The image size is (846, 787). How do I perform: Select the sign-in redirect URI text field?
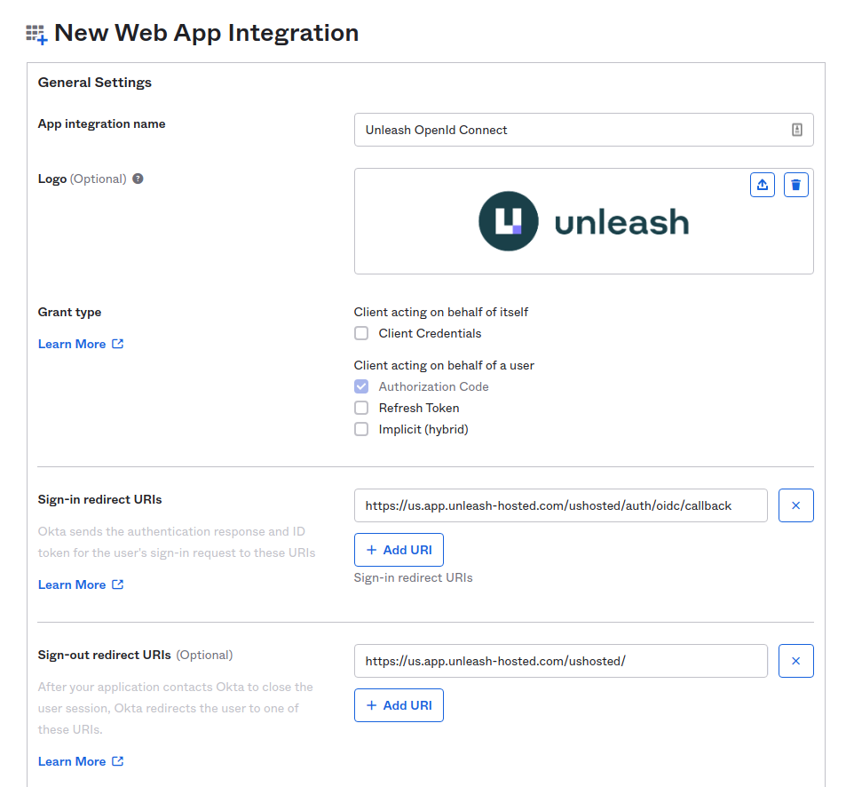click(x=561, y=505)
